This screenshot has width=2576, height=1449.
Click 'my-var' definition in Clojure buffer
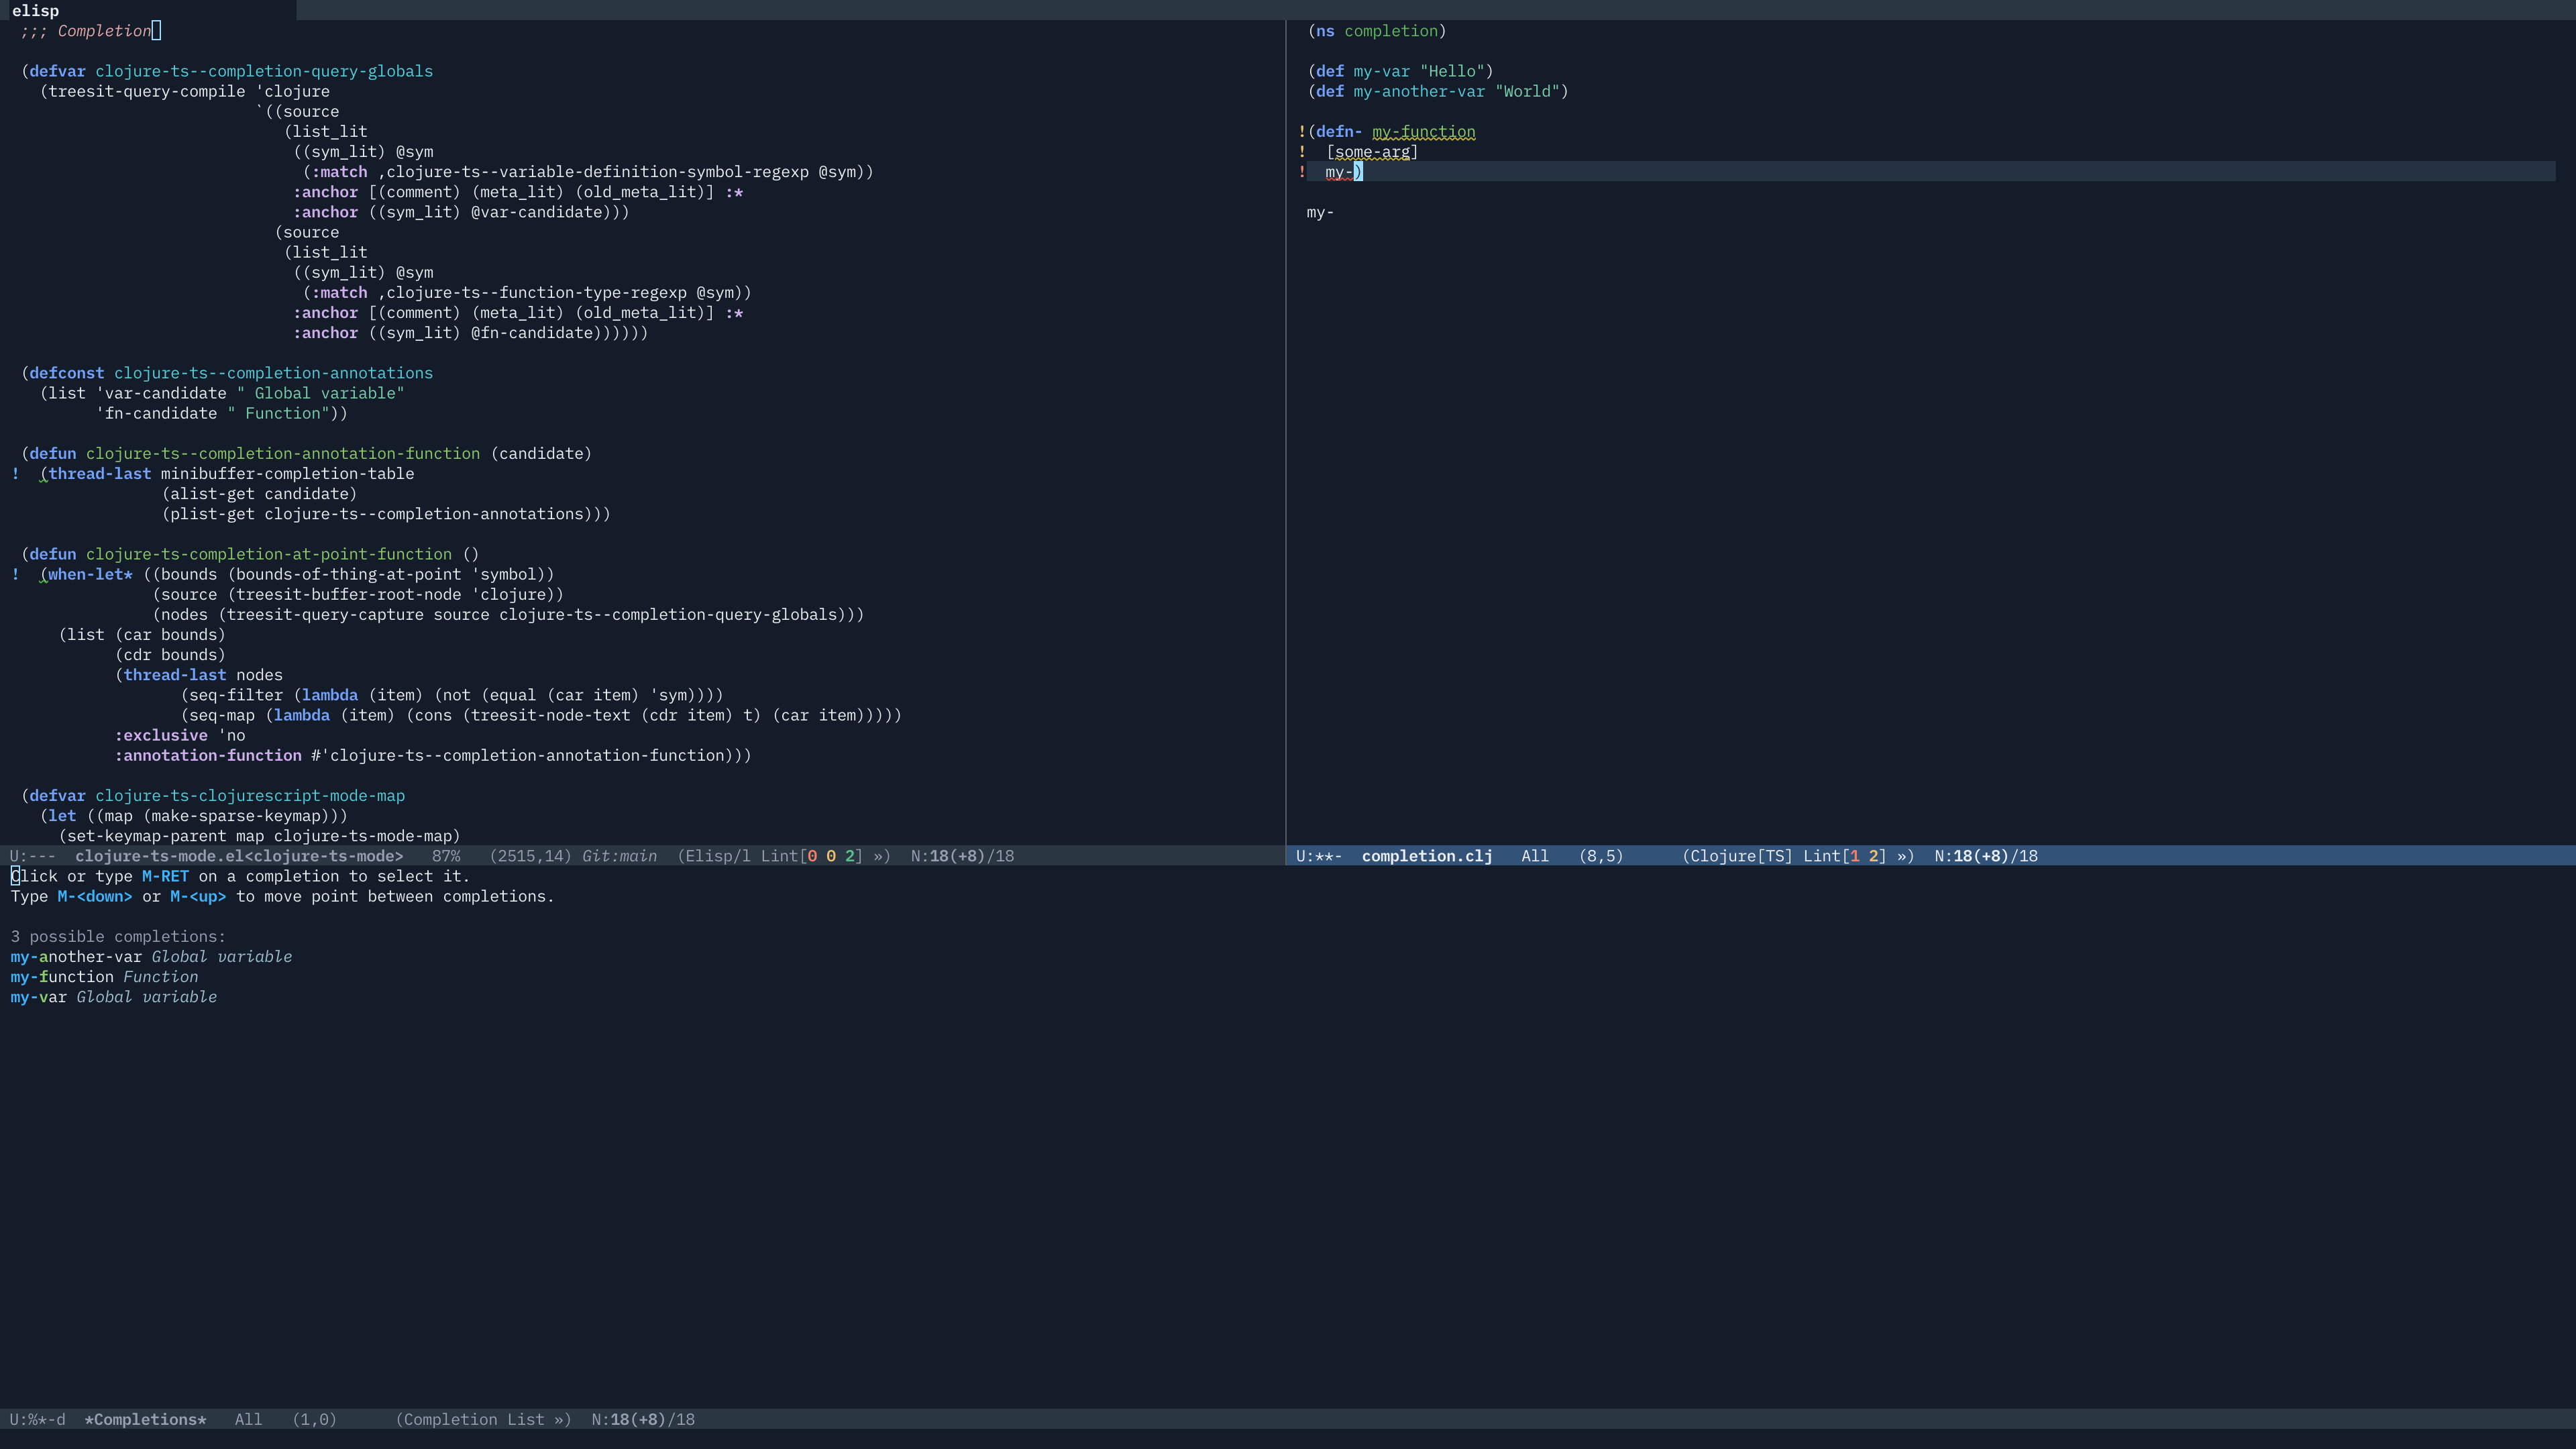tap(1381, 71)
